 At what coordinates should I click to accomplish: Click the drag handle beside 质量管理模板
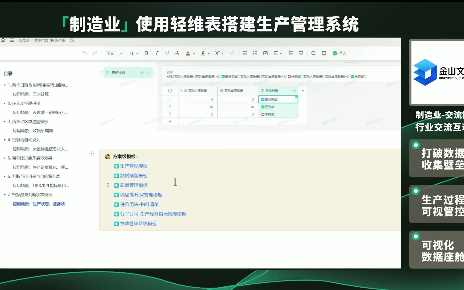coord(108,185)
